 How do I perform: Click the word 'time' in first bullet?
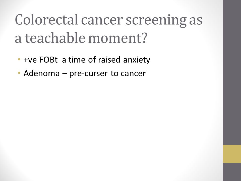tap(77, 60)
